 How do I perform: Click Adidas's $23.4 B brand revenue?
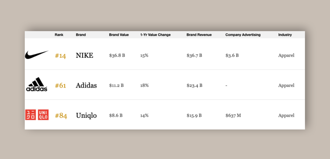194,85
